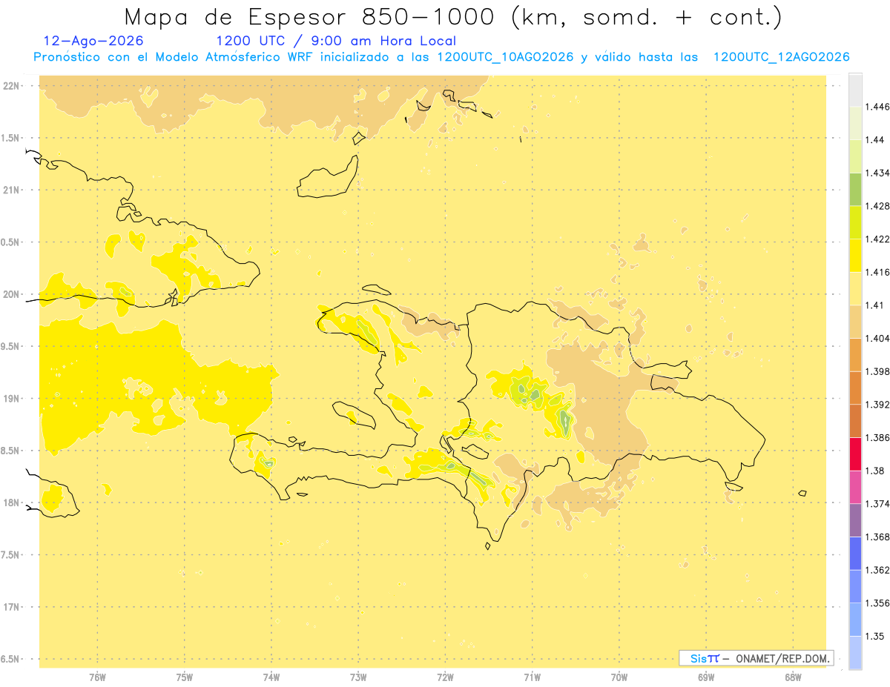
Task: Pick the legend color between 1.434 and 1.44
Action: (x=855, y=156)
